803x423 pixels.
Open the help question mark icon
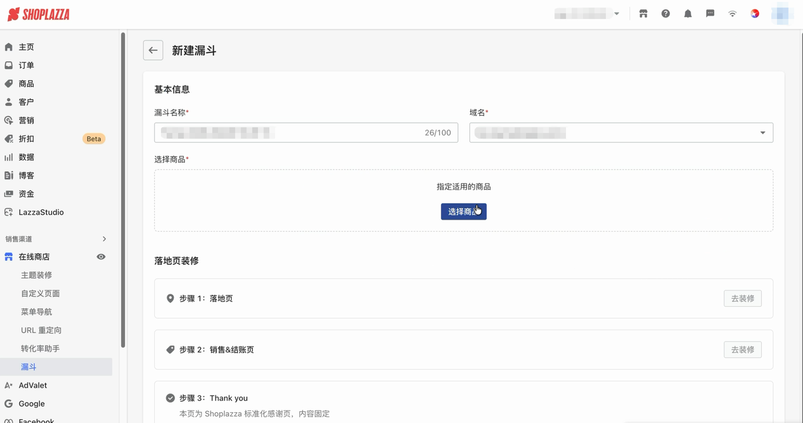click(666, 14)
